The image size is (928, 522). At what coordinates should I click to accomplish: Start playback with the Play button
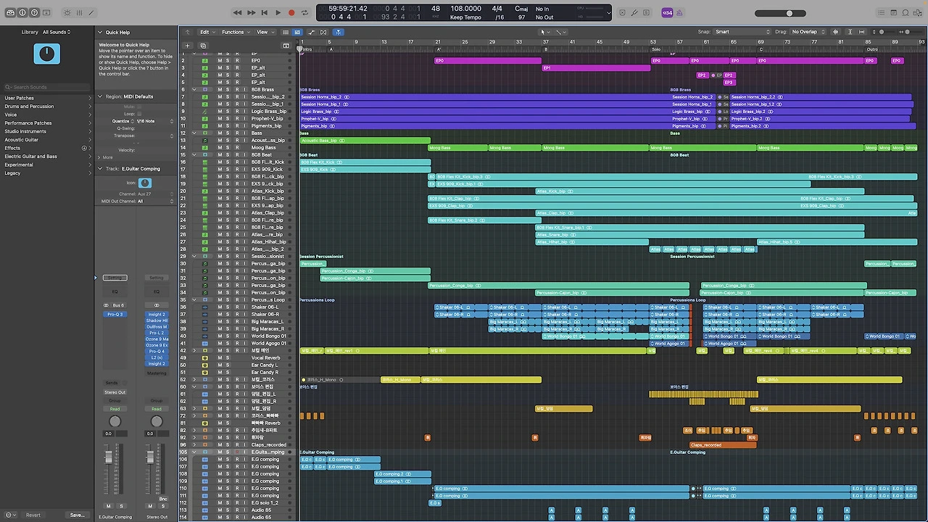[278, 12]
